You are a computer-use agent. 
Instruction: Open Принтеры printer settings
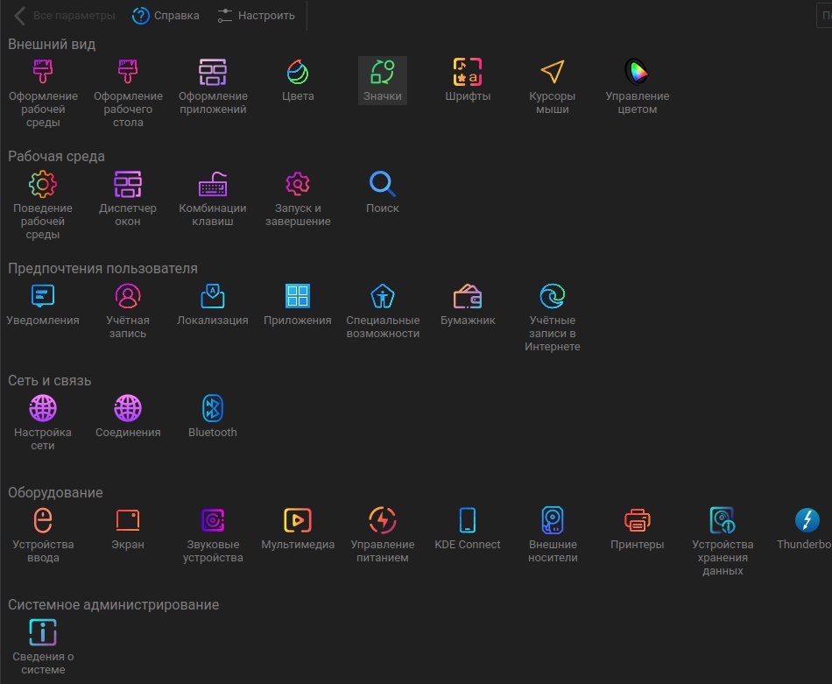click(x=638, y=528)
